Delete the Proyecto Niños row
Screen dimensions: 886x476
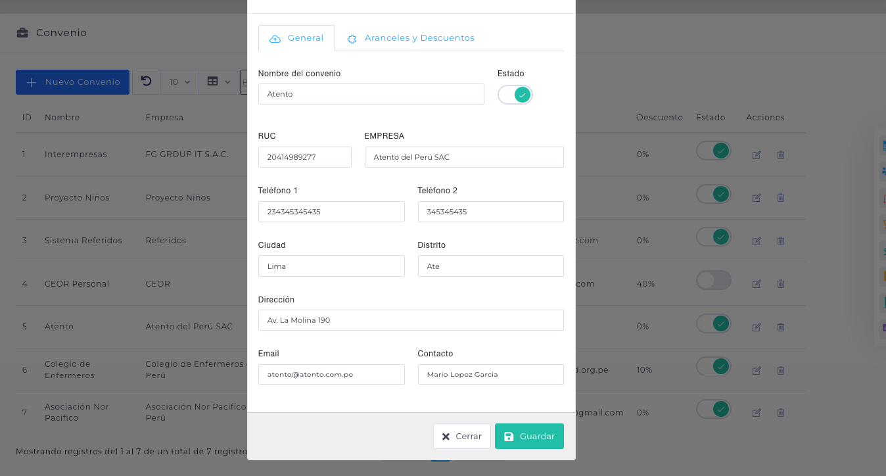tap(781, 198)
